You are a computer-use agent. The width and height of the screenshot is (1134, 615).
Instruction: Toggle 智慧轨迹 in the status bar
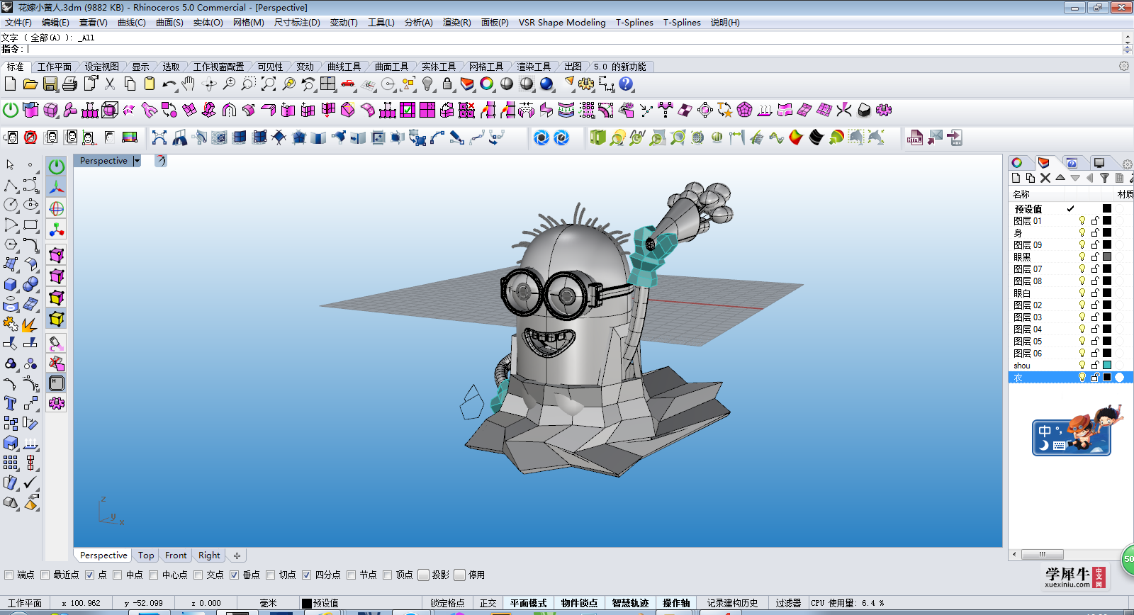coord(630,603)
